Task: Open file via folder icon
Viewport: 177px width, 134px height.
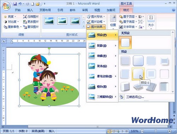Action: click(38, 4)
